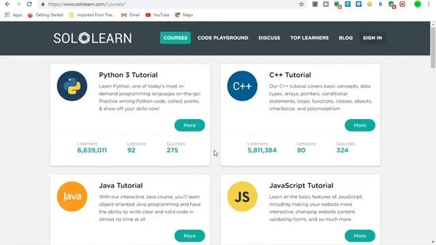Select the Courses nav tab
The image size is (436, 245).
175,38
